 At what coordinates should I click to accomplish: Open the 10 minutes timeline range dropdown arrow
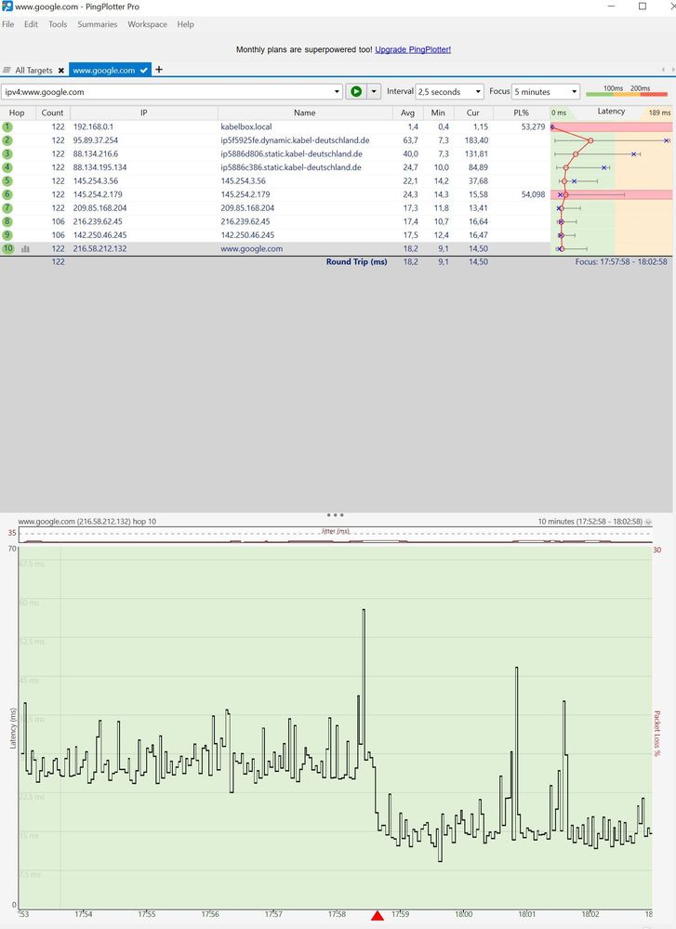click(648, 522)
